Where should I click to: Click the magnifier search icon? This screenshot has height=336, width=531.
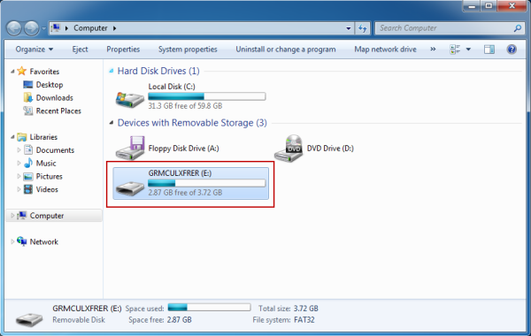pyautogui.click(x=518, y=28)
